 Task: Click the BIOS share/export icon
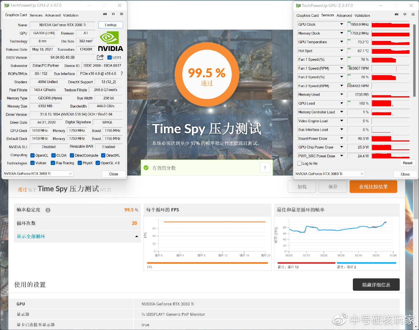click(100, 57)
